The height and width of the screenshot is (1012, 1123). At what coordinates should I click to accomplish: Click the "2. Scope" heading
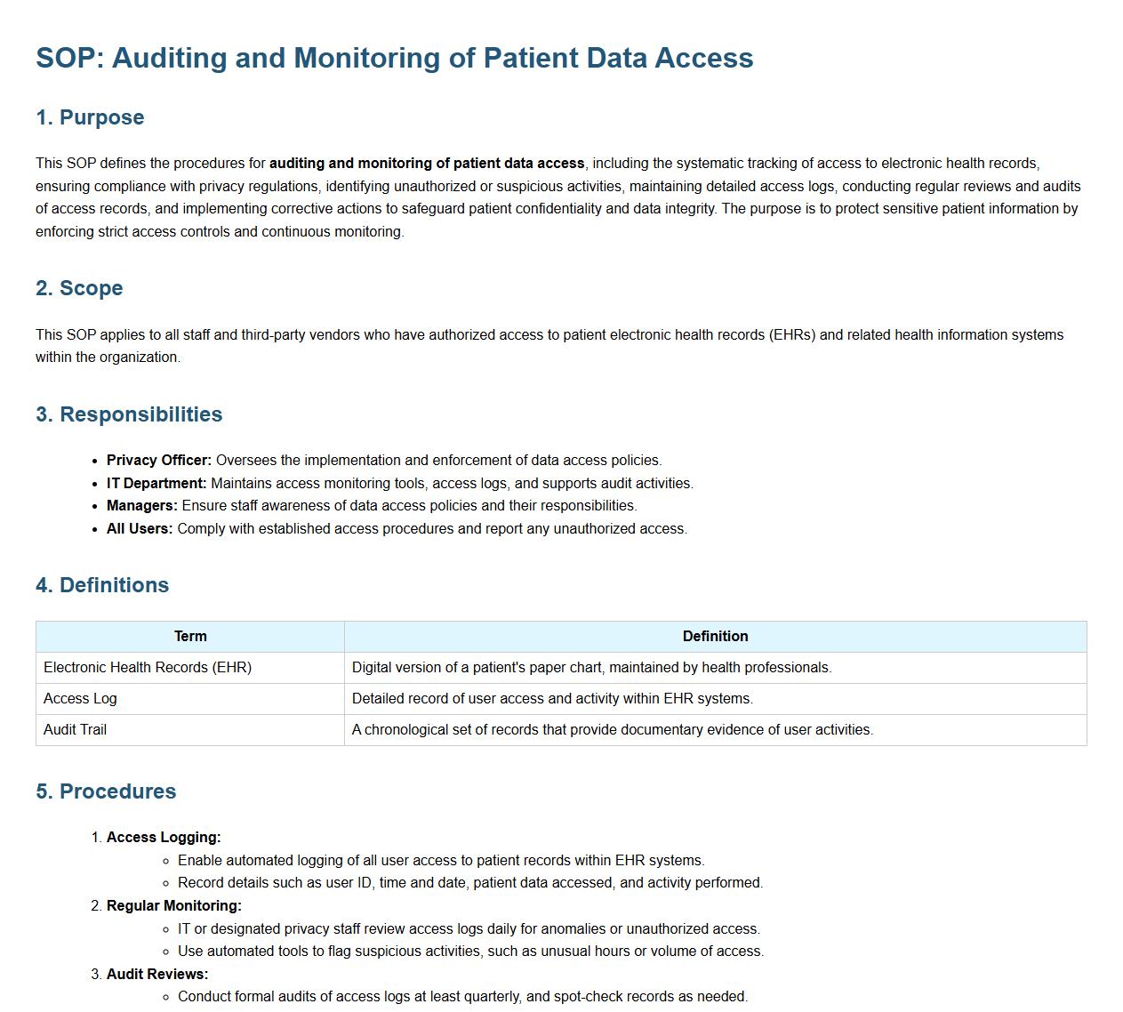[x=79, y=288]
